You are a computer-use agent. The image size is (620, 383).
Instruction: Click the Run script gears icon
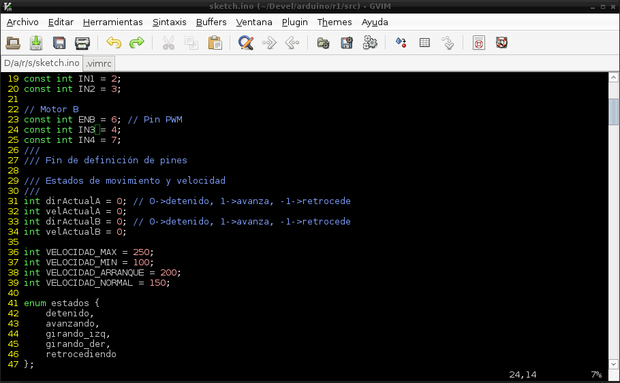(370, 43)
